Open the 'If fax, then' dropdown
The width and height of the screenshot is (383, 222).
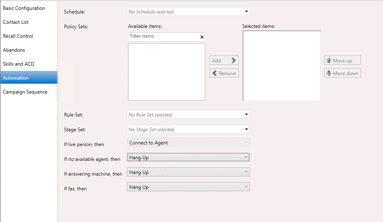coord(188,187)
